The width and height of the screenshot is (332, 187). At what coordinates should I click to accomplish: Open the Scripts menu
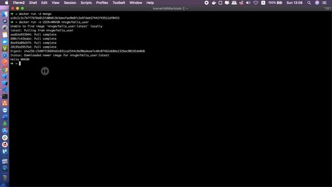[86, 3]
